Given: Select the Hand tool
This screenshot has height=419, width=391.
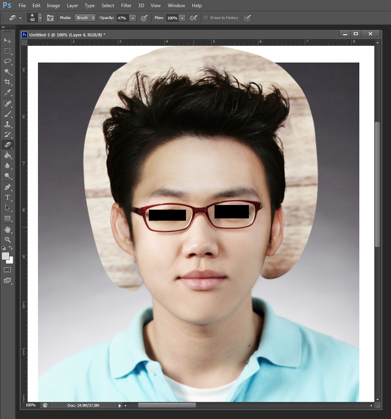Looking at the screenshot, I should pyautogui.click(x=7, y=230).
